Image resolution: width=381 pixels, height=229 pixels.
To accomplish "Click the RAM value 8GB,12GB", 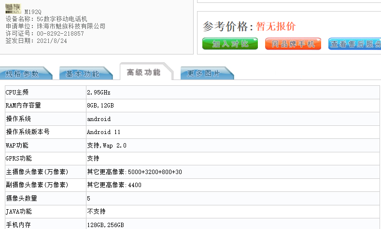I will tap(100, 105).
